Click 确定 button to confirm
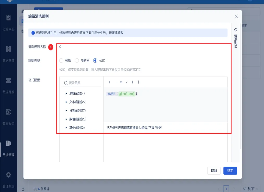Viewport: 264px width, 192px height. coord(230,171)
